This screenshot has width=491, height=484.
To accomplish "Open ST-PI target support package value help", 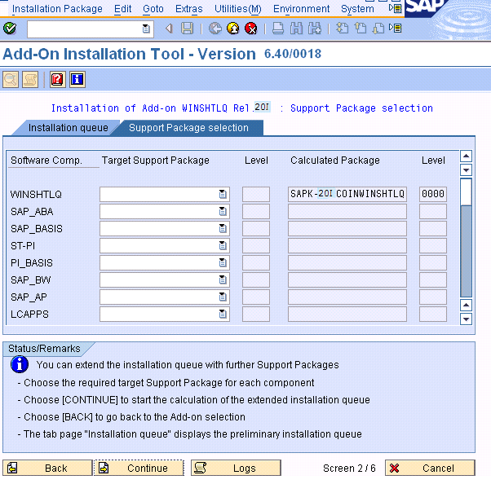I will pyautogui.click(x=223, y=245).
